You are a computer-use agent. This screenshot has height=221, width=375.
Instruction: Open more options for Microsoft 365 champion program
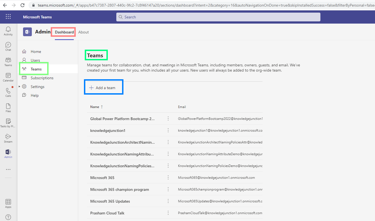168,189
